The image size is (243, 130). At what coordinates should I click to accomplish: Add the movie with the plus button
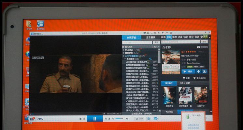click(198, 71)
